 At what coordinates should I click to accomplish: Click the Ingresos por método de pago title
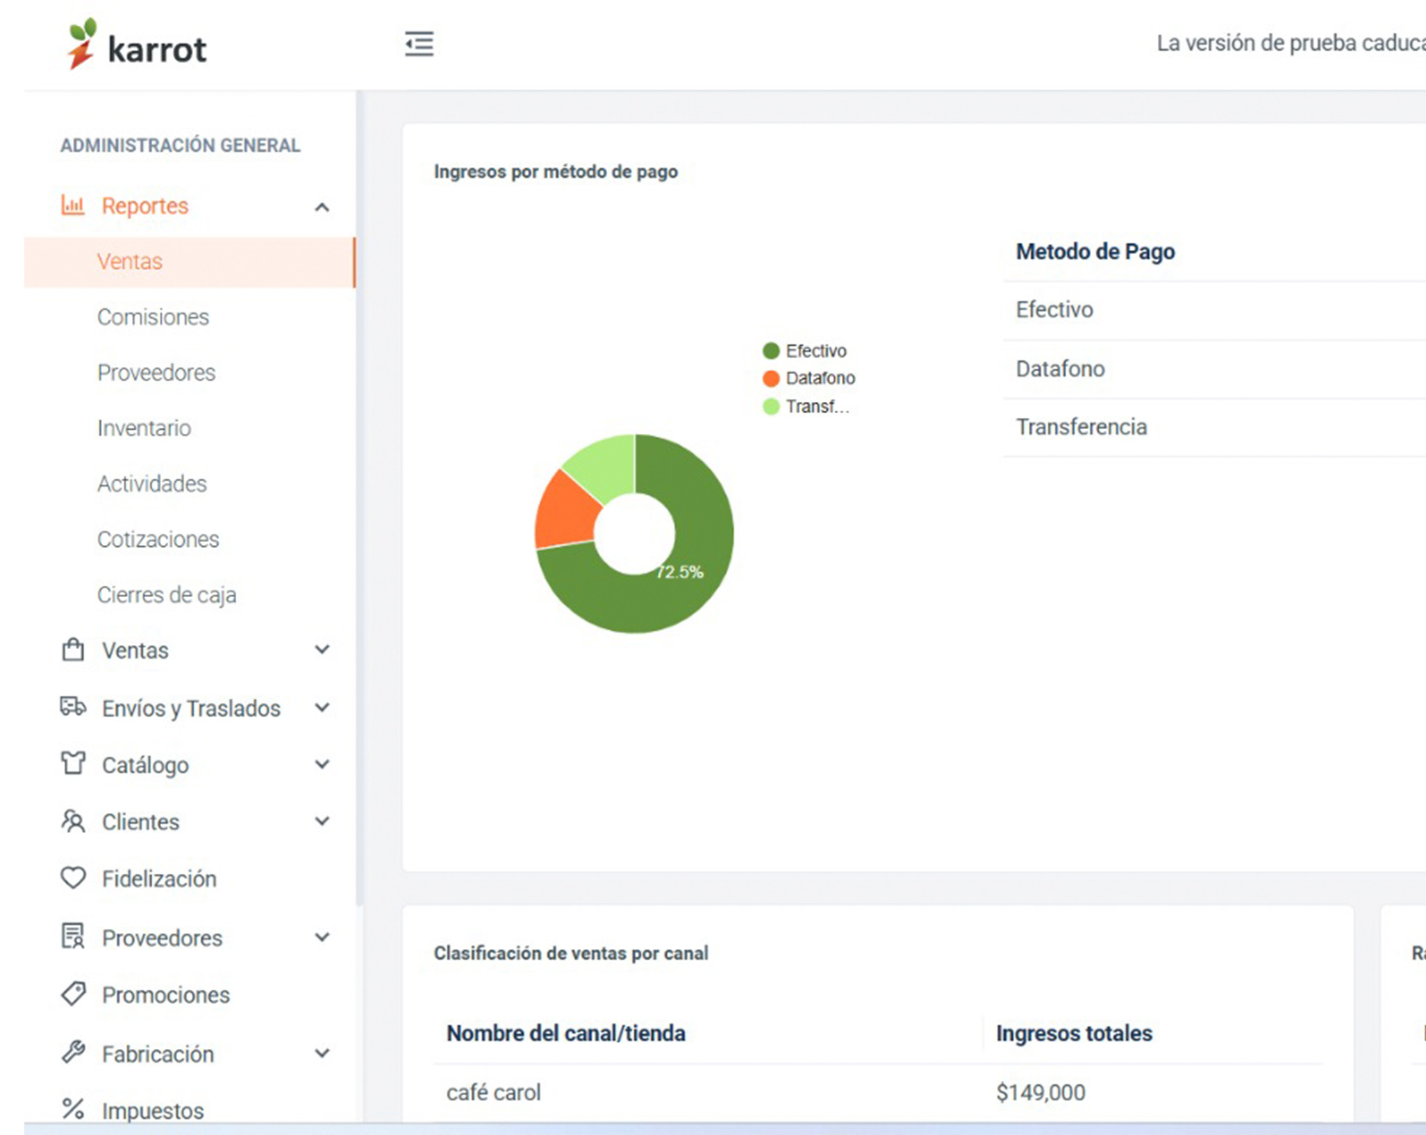coord(556,171)
